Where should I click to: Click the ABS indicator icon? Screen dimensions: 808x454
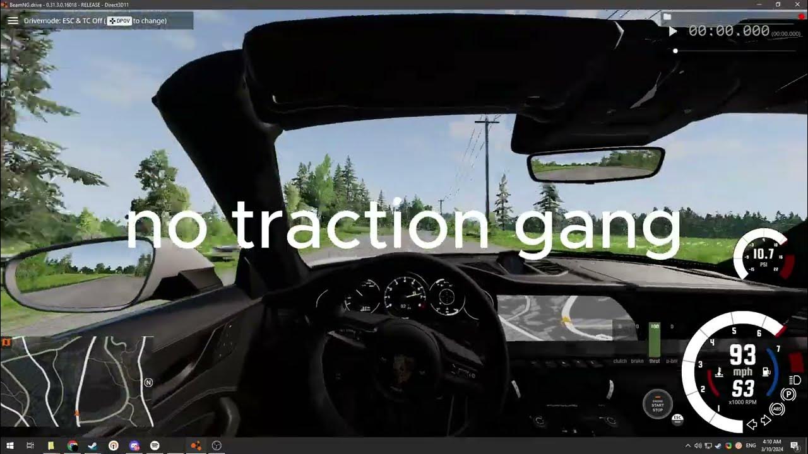pyautogui.click(x=777, y=409)
